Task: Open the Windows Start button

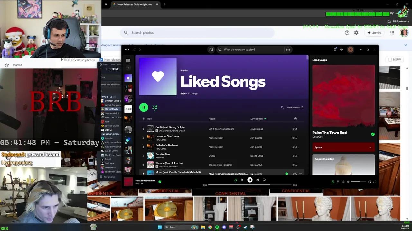Action: pos(160,227)
